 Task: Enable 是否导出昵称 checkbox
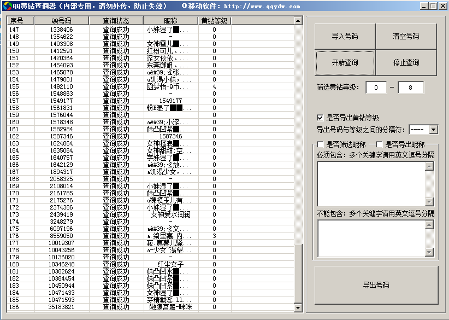[x=379, y=144]
